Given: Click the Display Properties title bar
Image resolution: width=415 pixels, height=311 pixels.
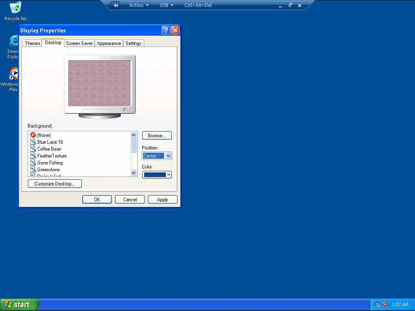Looking at the screenshot, I should tap(90, 30).
